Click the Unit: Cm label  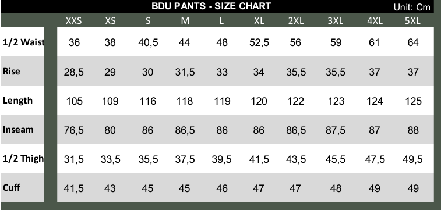point(412,8)
